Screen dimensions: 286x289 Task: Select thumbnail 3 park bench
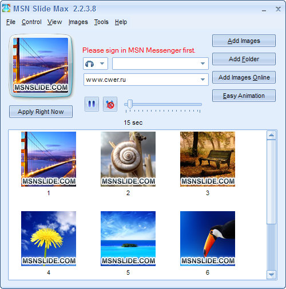208,159
